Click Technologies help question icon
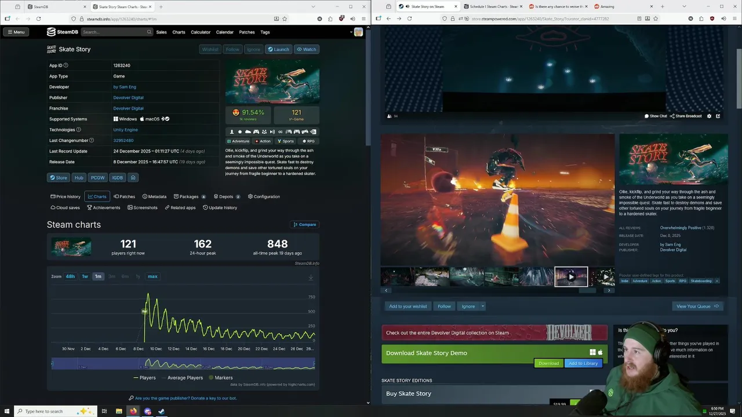The width and height of the screenshot is (742, 417). (78, 130)
